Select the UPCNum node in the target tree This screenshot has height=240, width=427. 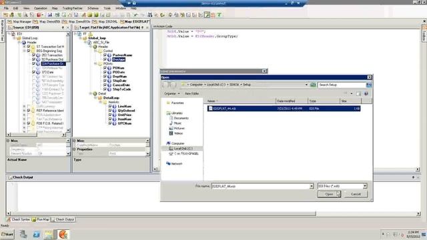pyautogui.click(x=125, y=123)
